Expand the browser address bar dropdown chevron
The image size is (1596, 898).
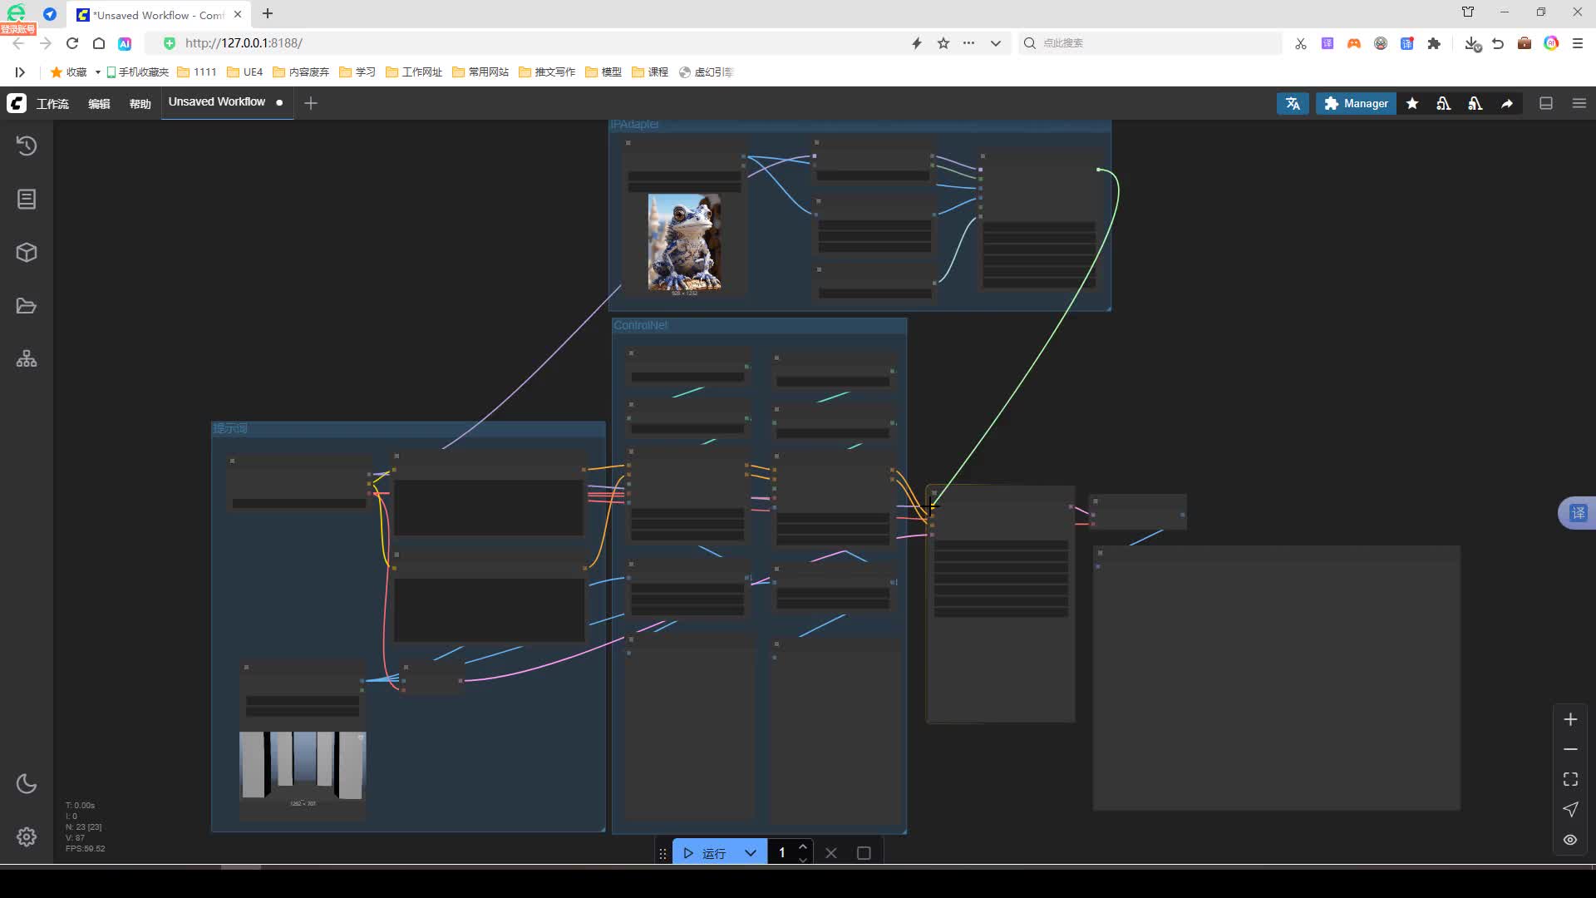pyautogui.click(x=995, y=43)
